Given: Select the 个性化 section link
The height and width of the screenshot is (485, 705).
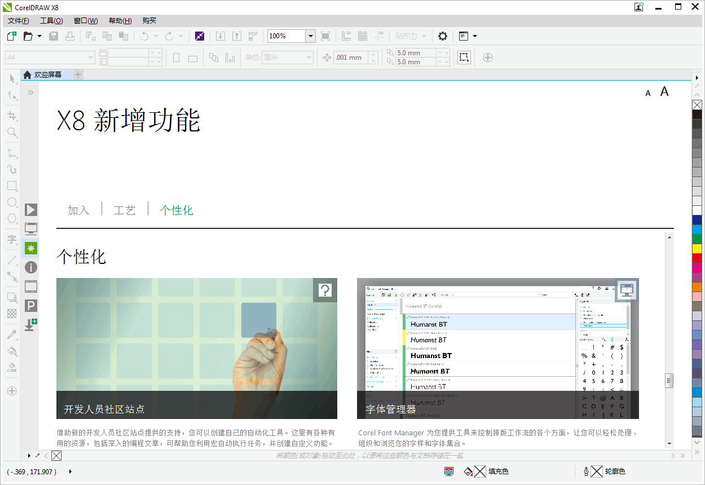Looking at the screenshot, I should [x=176, y=210].
